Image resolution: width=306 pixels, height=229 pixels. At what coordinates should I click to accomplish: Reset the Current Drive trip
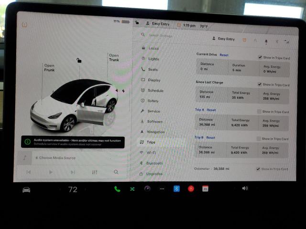coord(224,55)
